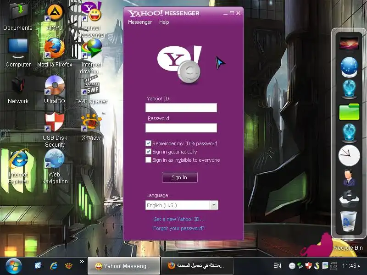Maximize the Yahoo! Messenger window
Screen dimensions: 367x275
pos(232,13)
